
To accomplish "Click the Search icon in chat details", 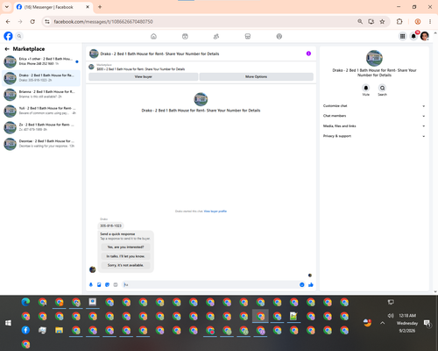I will click(x=382, y=88).
